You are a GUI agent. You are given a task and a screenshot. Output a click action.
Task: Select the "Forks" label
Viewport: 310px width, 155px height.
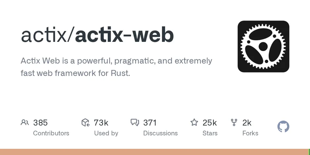250,133
